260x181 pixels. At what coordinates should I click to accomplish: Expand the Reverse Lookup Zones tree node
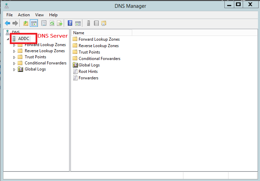click(14, 51)
